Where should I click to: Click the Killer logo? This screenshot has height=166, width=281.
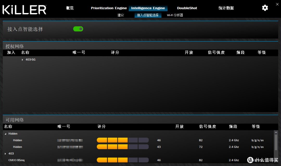click(24, 10)
